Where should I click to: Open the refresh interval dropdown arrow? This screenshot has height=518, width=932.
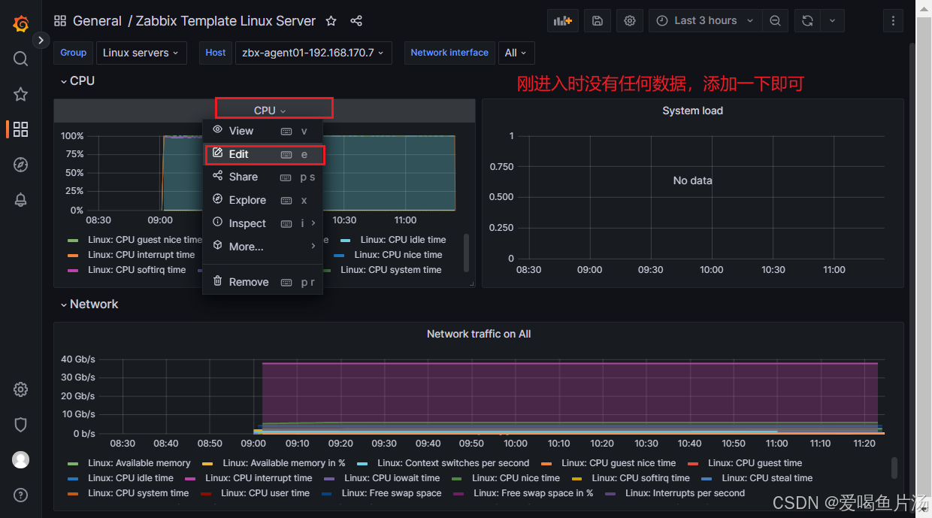point(832,21)
